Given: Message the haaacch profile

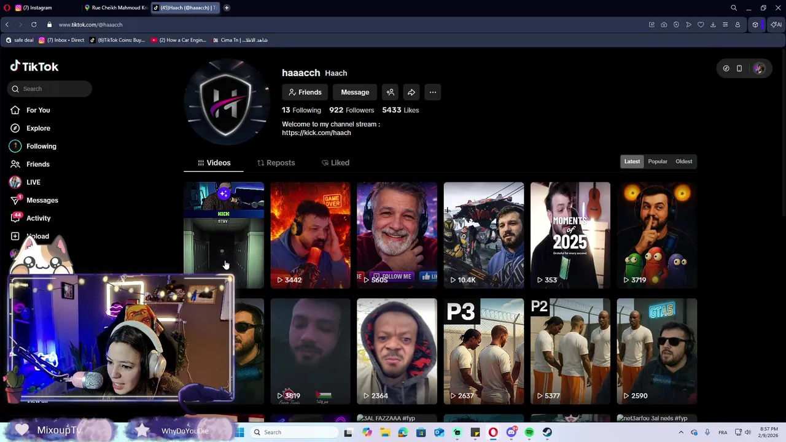Looking at the screenshot, I should pyautogui.click(x=355, y=92).
